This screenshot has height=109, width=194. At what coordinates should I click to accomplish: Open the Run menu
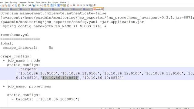(49, 2)
